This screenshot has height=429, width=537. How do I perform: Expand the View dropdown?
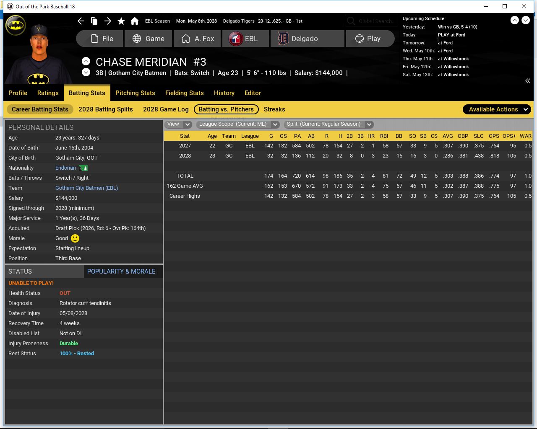(x=178, y=124)
